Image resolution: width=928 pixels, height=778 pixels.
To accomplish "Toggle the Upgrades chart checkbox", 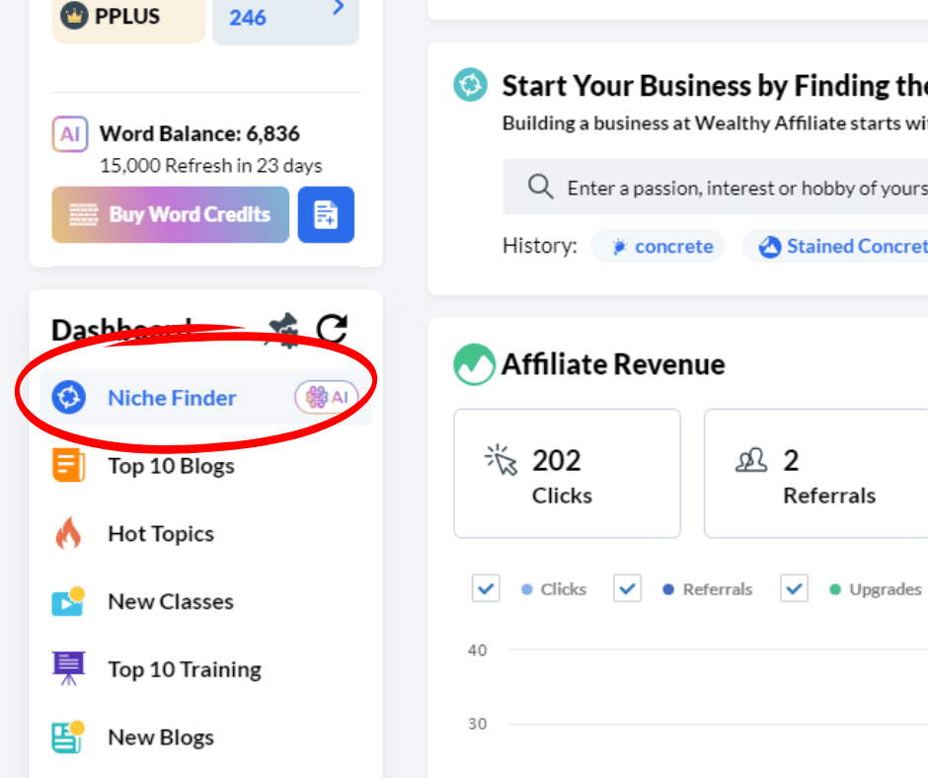I will coord(795,588).
